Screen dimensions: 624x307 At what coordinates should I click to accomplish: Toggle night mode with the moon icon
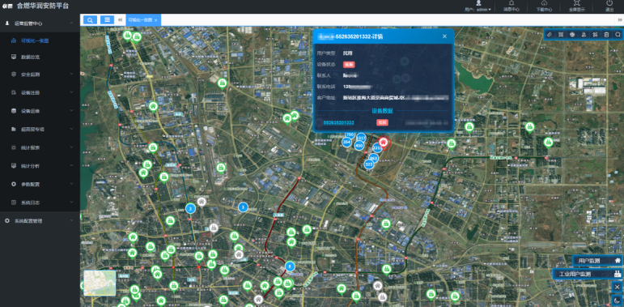point(618,301)
